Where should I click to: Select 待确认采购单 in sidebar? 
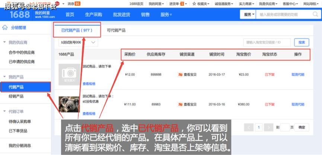click(20, 122)
